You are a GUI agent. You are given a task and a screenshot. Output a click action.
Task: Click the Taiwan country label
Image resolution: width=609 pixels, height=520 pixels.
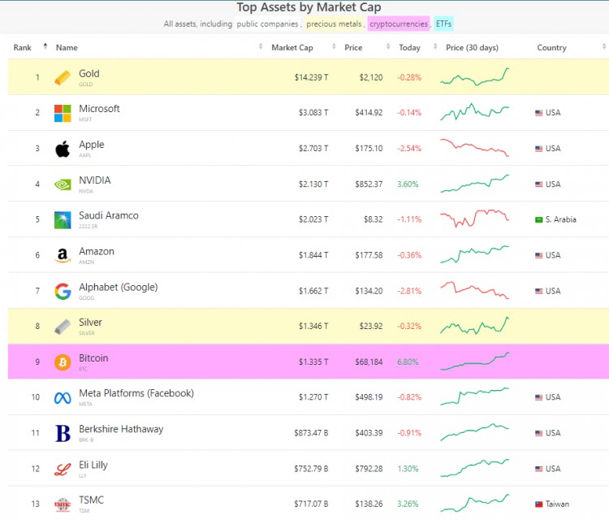coord(557,505)
